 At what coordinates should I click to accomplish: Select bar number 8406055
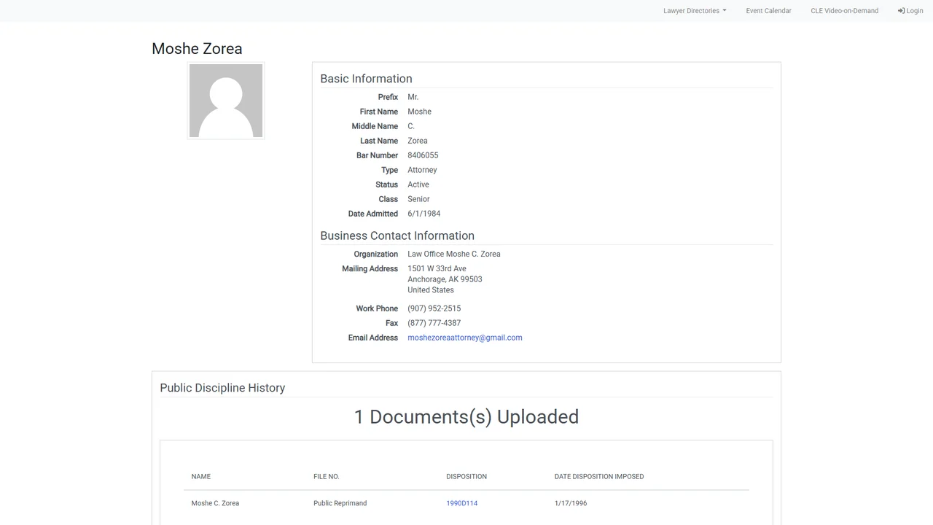click(x=423, y=155)
